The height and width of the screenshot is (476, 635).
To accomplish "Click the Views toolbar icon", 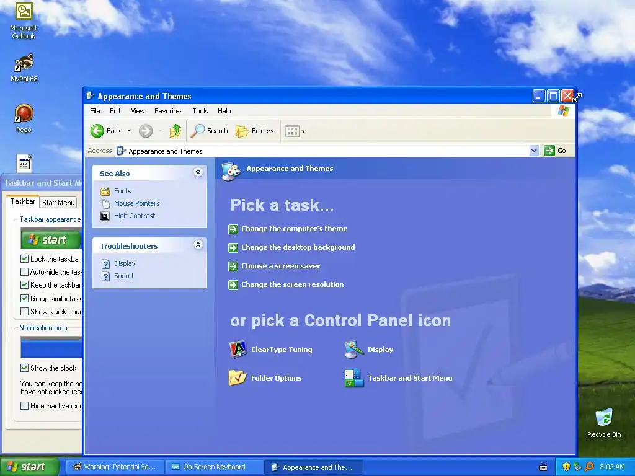I will (x=292, y=131).
